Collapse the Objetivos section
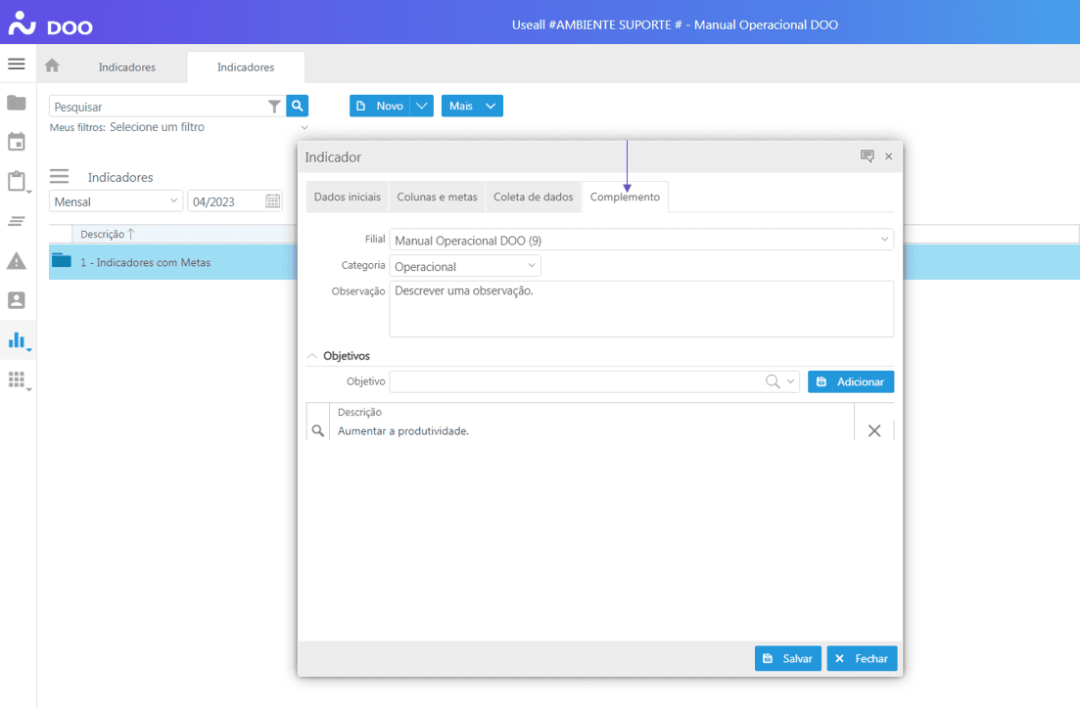The image size is (1080, 709). coord(312,356)
